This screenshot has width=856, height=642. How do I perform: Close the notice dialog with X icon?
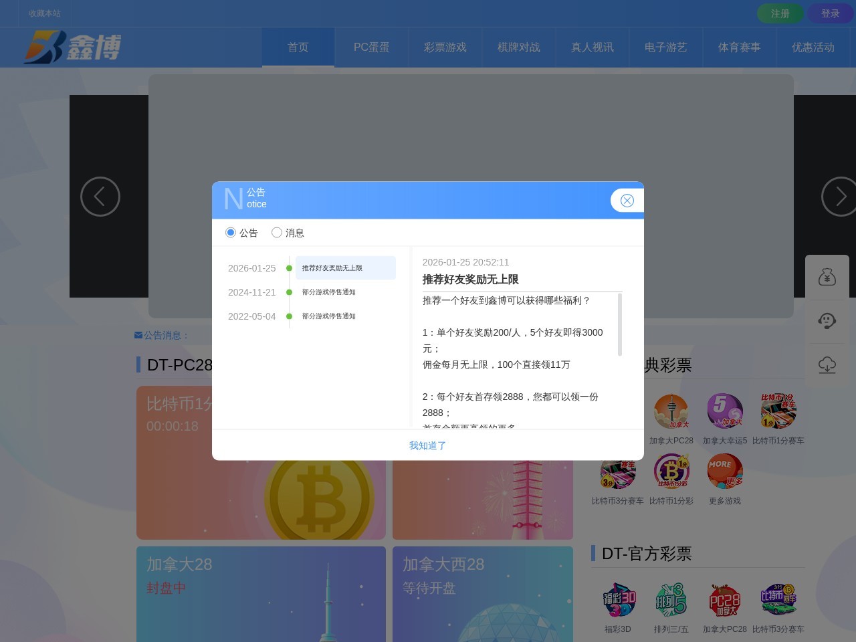pos(627,201)
